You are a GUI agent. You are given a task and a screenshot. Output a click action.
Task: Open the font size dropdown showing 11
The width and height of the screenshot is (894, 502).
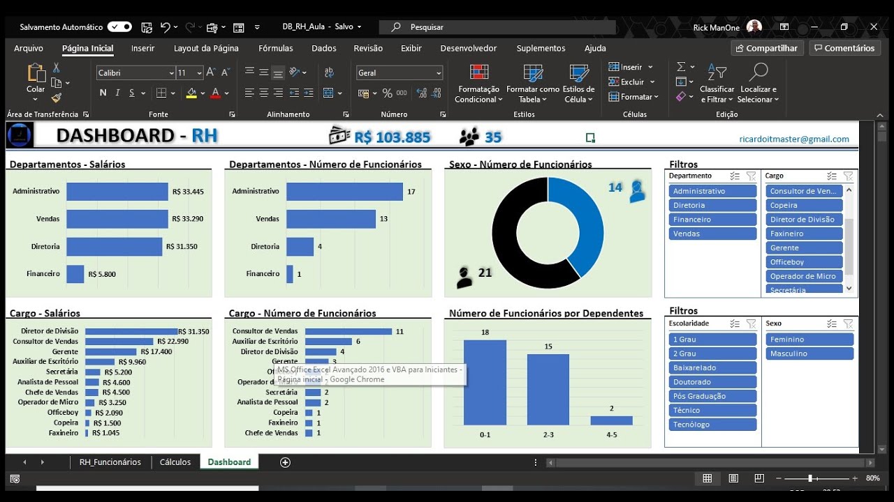[x=200, y=73]
